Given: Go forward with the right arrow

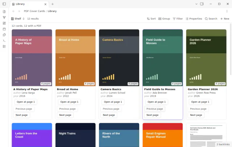Looking at the screenshot, I should [19, 11].
